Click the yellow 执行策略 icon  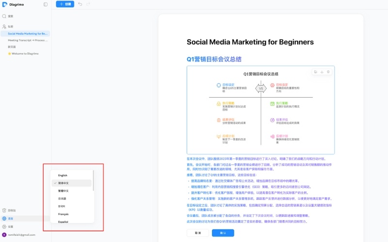[219, 104]
